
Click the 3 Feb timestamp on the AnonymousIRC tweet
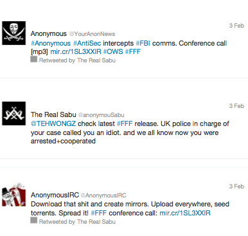point(236,186)
